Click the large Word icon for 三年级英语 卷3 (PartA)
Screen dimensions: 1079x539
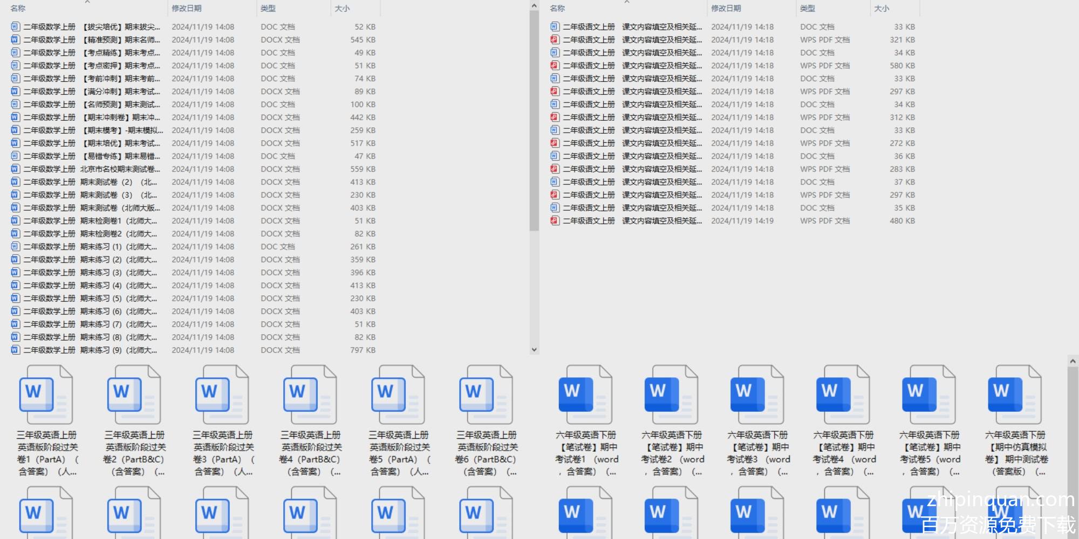pos(222,395)
